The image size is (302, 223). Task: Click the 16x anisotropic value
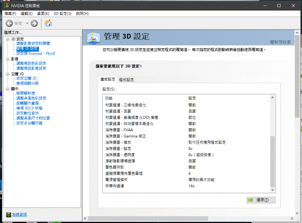(191, 186)
